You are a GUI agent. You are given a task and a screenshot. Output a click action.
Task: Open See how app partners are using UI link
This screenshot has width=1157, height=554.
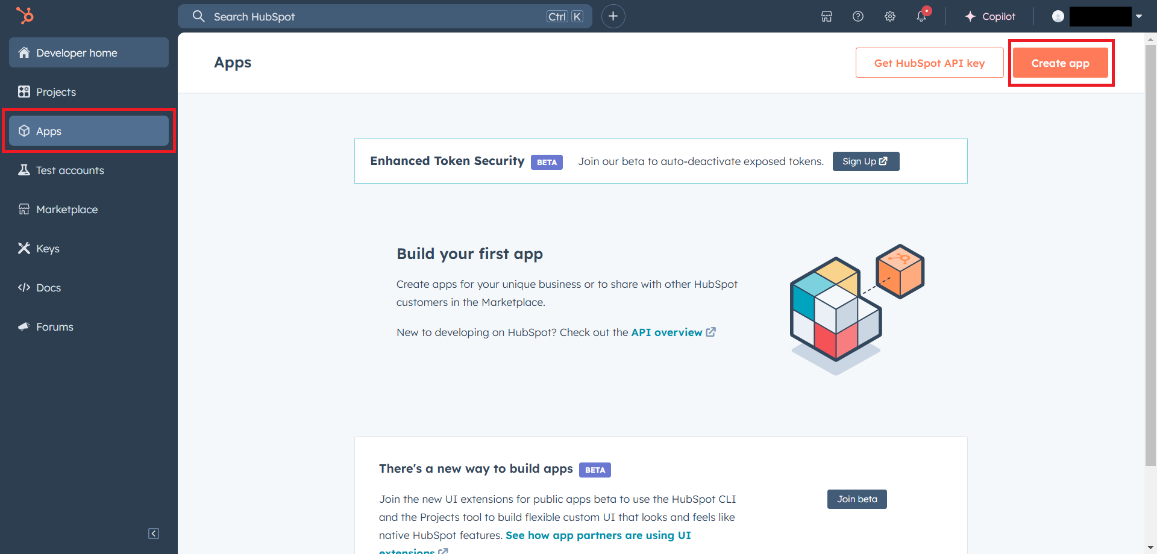[x=598, y=535]
